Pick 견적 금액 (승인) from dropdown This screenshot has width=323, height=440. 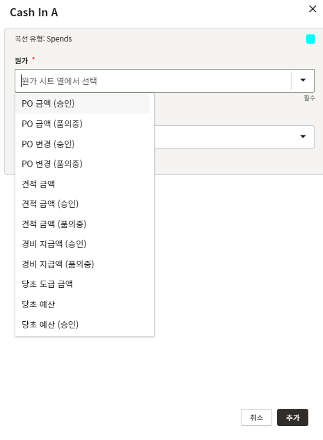50,204
